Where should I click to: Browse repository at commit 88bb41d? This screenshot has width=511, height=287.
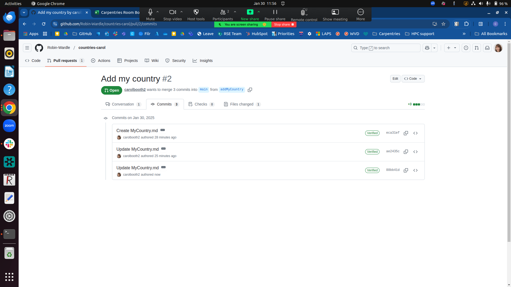coord(415,170)
